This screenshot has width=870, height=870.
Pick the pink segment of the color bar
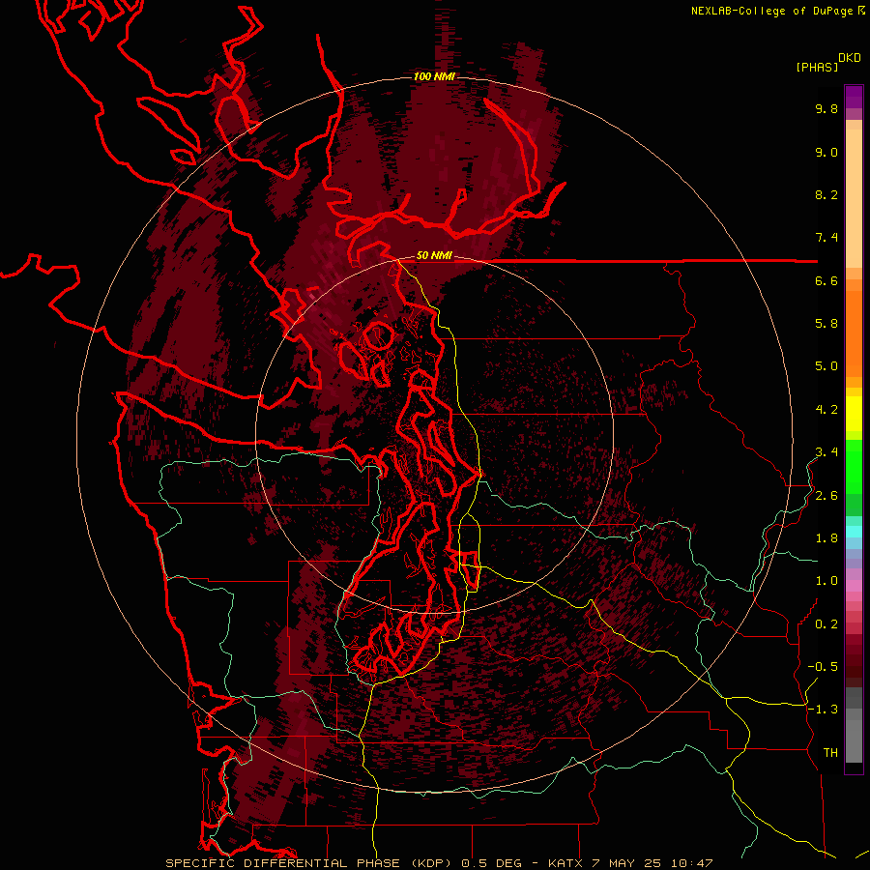click(x=854, y=586)
